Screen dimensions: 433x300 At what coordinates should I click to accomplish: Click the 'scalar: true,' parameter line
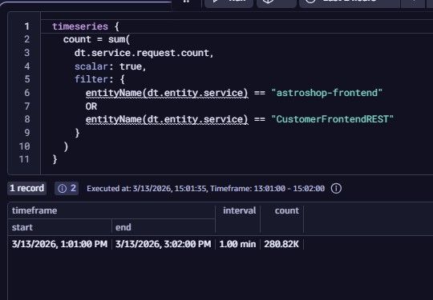click(x=110, y=66)
